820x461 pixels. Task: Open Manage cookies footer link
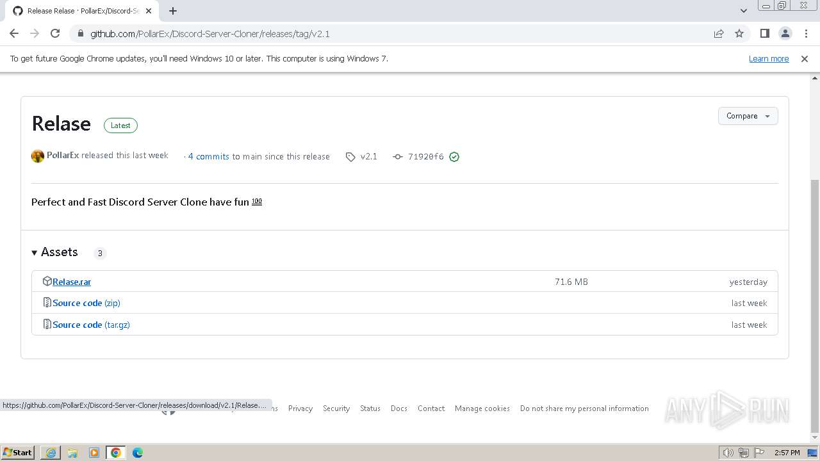pos(482,408)
